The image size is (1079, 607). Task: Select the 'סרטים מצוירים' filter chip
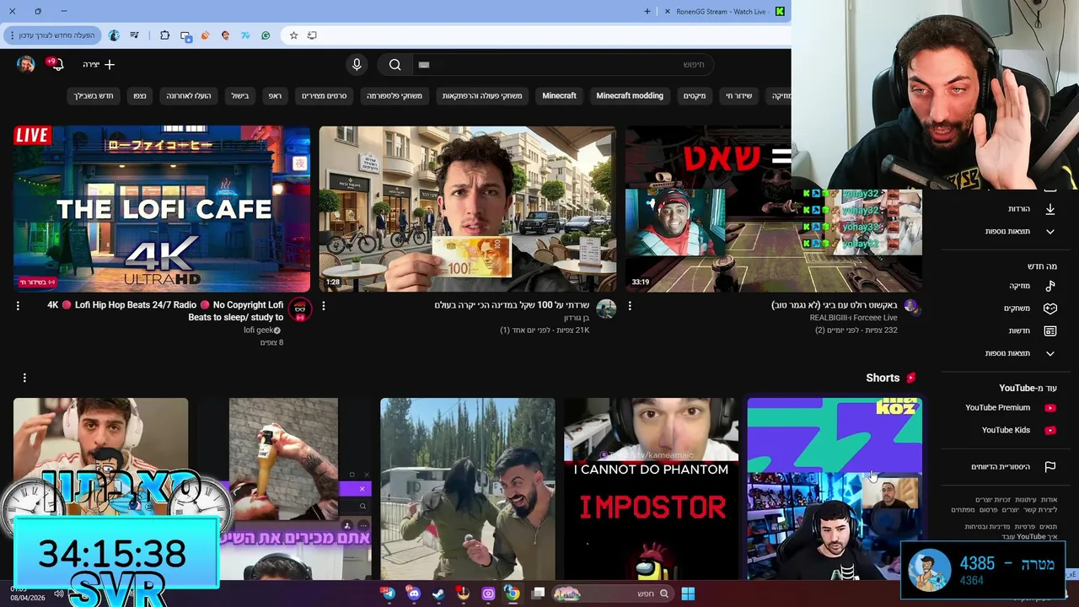(x=325, y=96)
